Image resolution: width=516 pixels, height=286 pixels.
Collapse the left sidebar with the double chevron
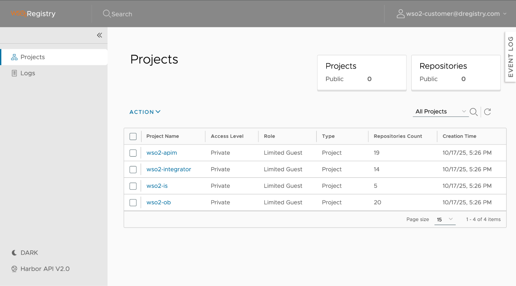coord(99,35)
